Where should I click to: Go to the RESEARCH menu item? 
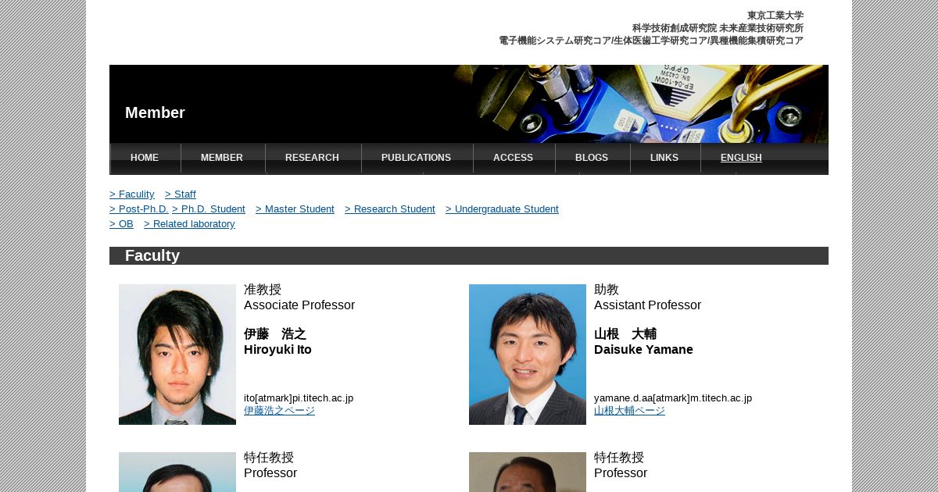pos(312,158)
